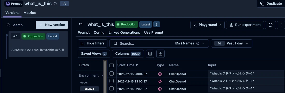Click the magnifier icon in the generations search bar

click(x=115, y=43)
